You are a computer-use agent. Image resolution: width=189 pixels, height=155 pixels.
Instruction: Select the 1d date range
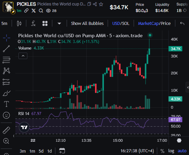[x=50, y=151]
